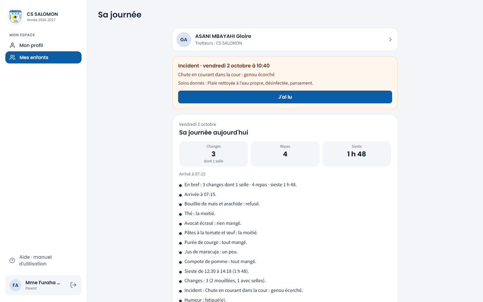Click Jus de maracuja : un peu line
Screen dimensions: 483x302
pos(211,252)
